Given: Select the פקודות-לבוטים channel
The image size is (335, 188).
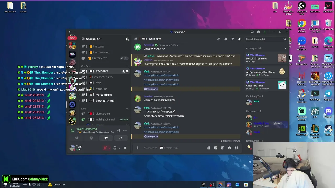Looking at the screenshot, I should [x=105, y=95].
